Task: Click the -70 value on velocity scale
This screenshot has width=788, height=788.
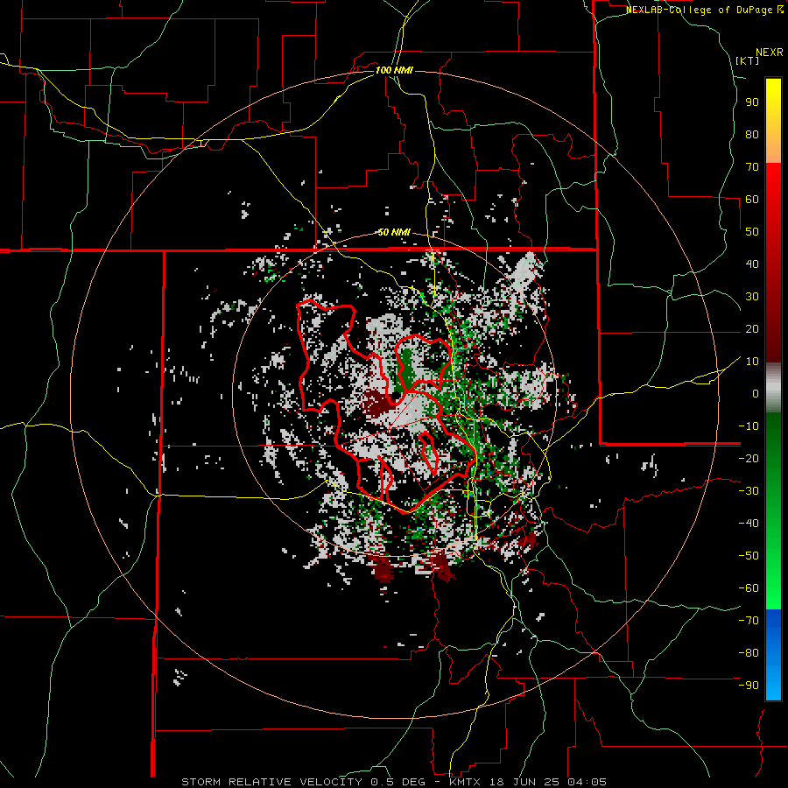Action: (749, 621)
